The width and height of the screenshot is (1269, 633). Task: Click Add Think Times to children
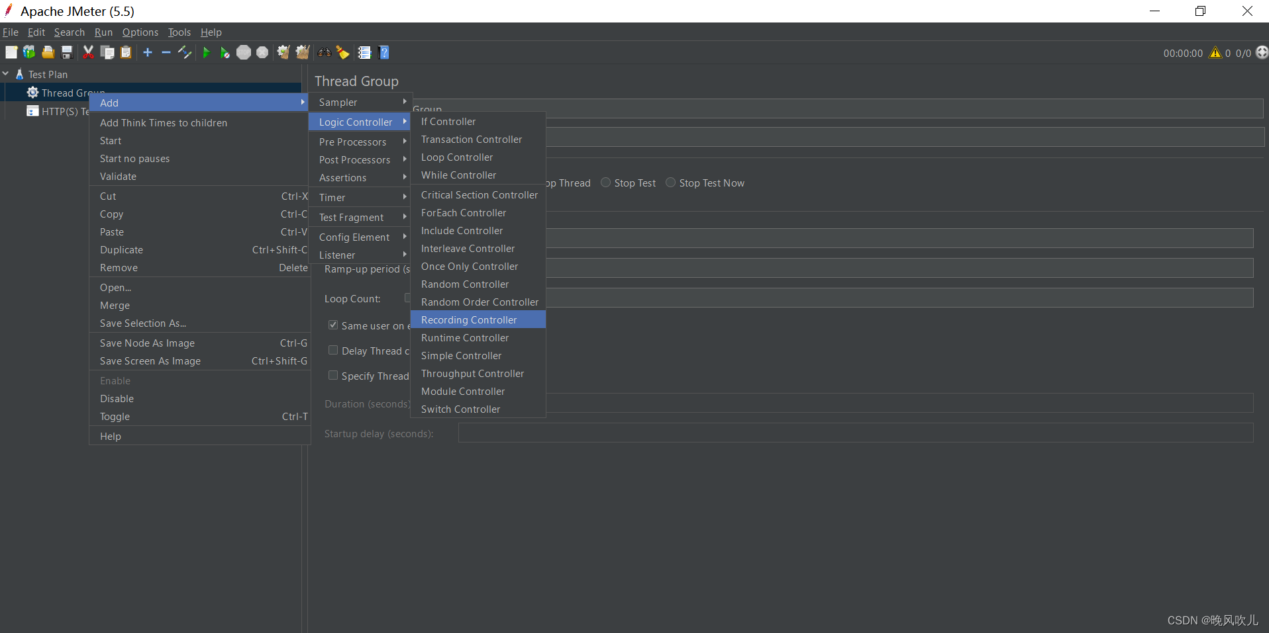coord(164,123)
